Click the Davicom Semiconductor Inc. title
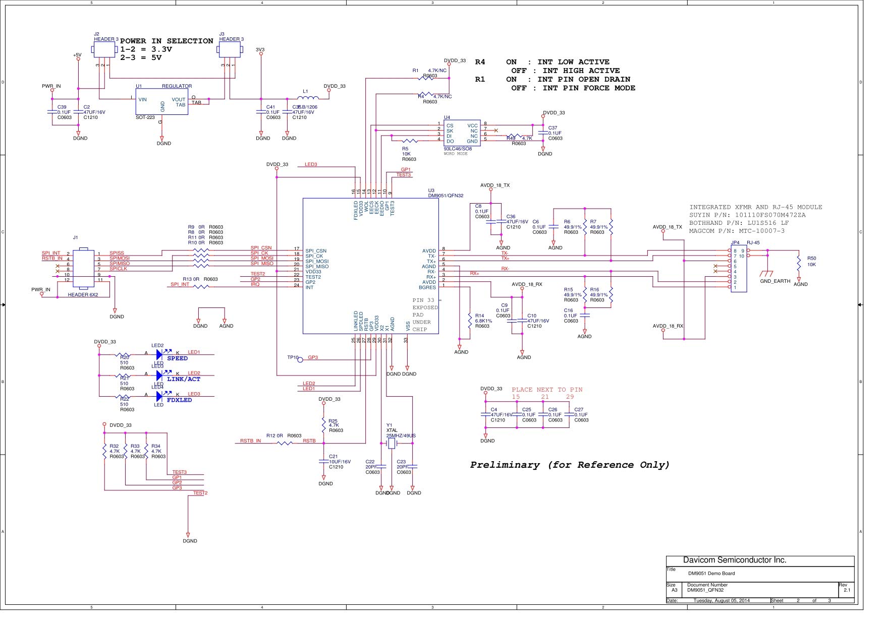Viewport: 885px width, 625px height. pyautogui.click(x=735, y=560)
